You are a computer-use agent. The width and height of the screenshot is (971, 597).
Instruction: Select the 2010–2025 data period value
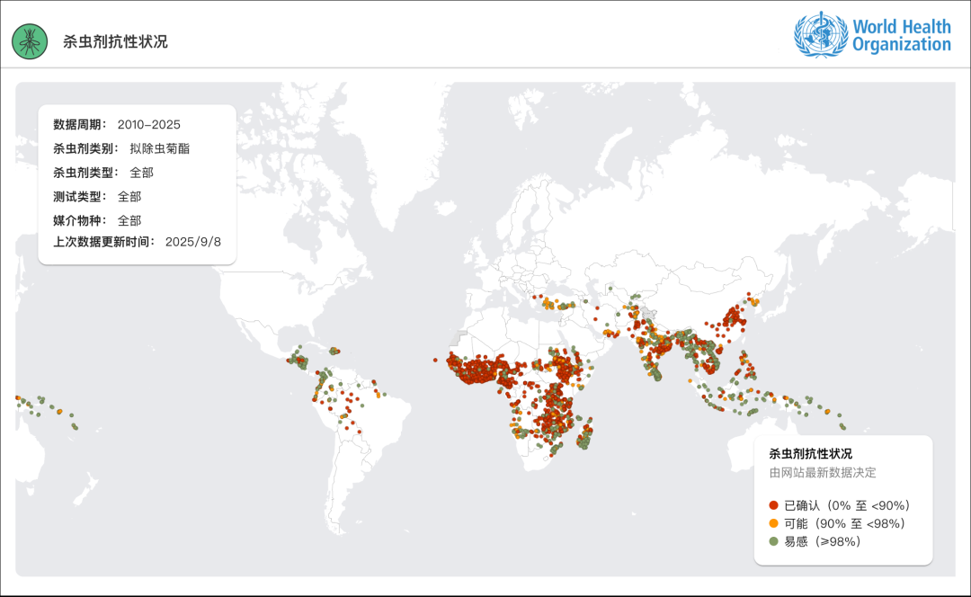click(x=148, y=124)
